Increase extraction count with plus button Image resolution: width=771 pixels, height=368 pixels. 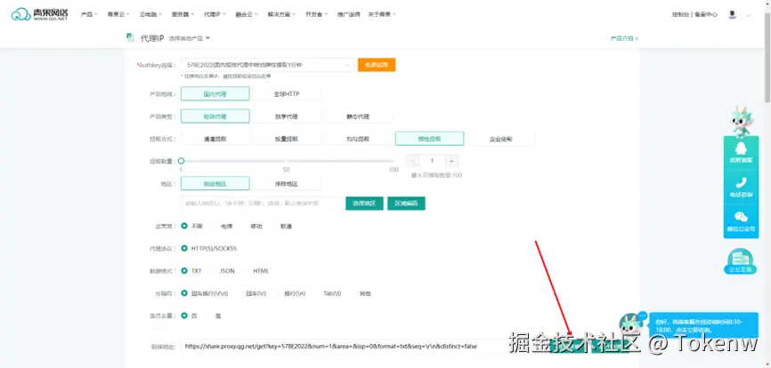pyautogui.click(x=452, y=161)
